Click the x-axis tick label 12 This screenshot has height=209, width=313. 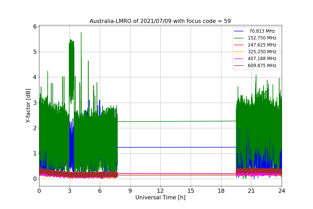(160, 191)
